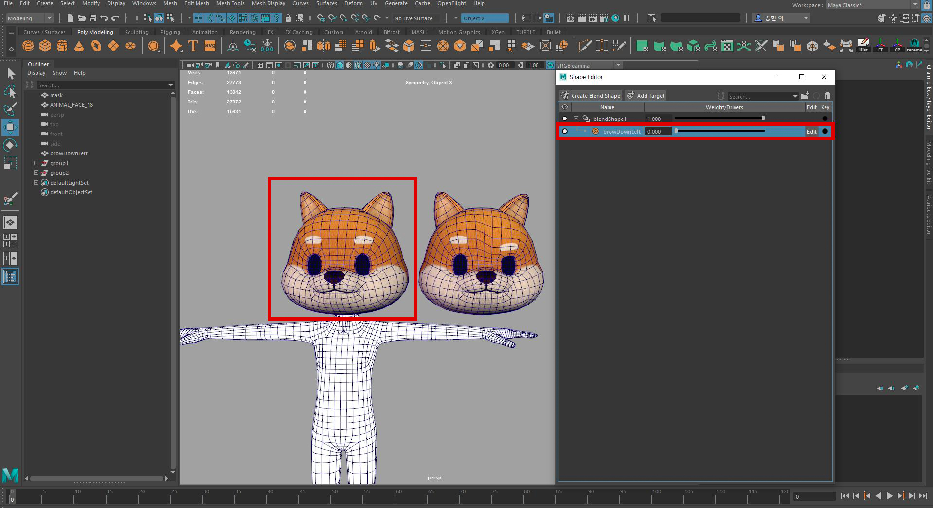Set a key on browDownLeft target
This screenshot has width=933, height=508.
point(825,131)
